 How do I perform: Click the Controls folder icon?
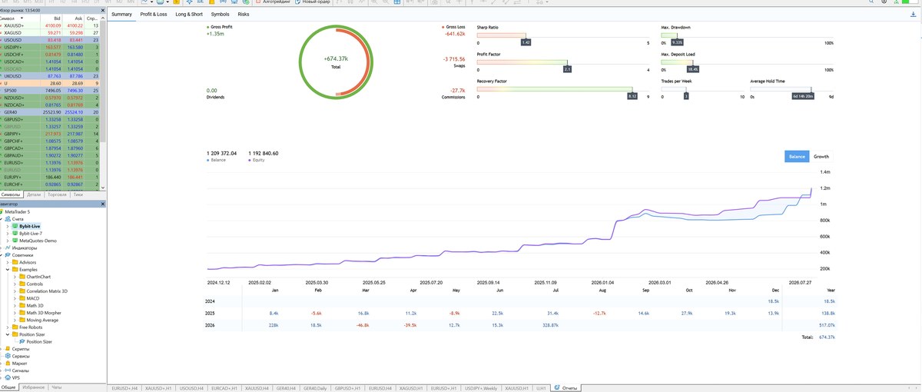[22, 284]
